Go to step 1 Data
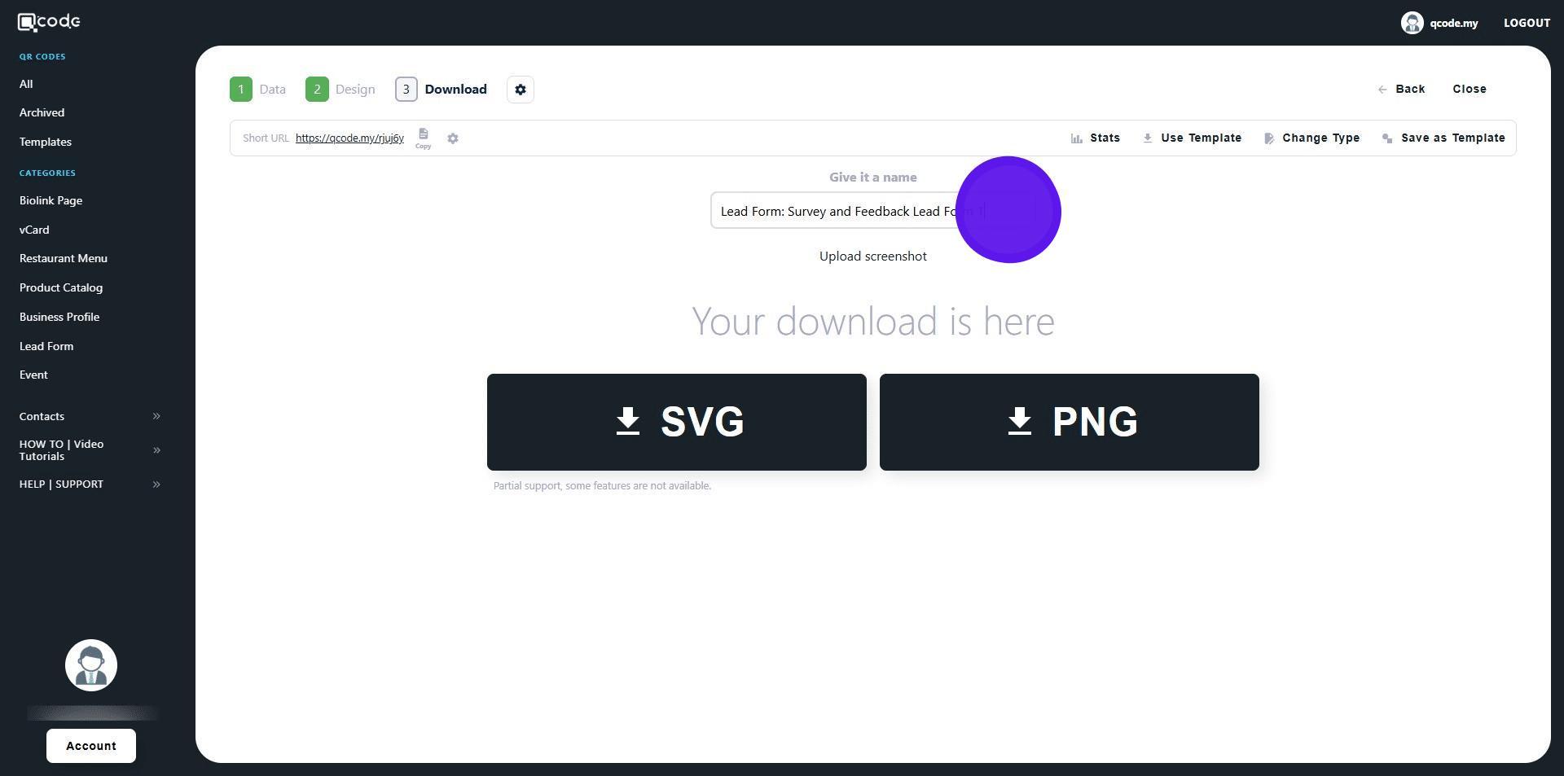Screen dimensions: 1564x776 click(x=257, y=90)
